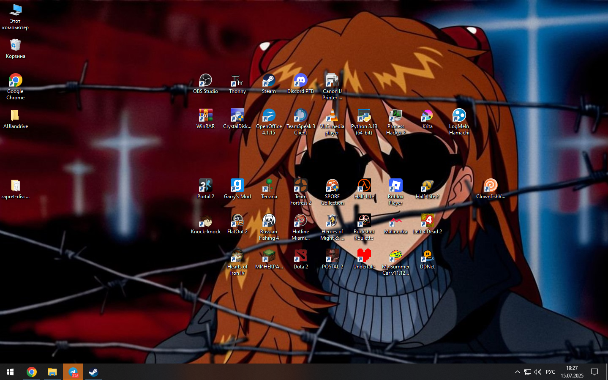Select the zapret-disc... archive folder icon
Image resolution: width=608 pixels, height=380 pixels.
pyautogui.click(x=16, y=189)
